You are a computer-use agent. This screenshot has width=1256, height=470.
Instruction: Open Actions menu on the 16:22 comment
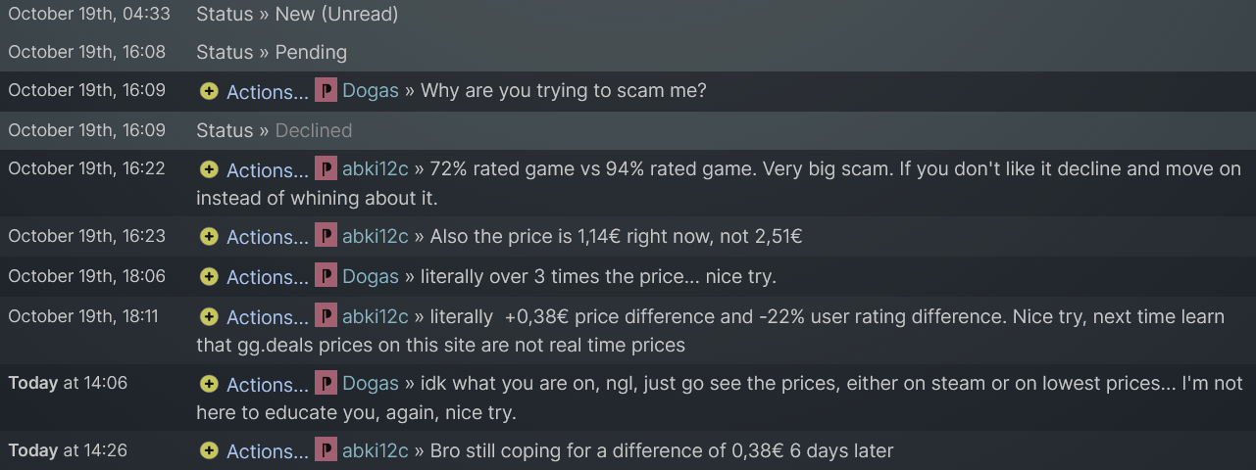point(267,170)
